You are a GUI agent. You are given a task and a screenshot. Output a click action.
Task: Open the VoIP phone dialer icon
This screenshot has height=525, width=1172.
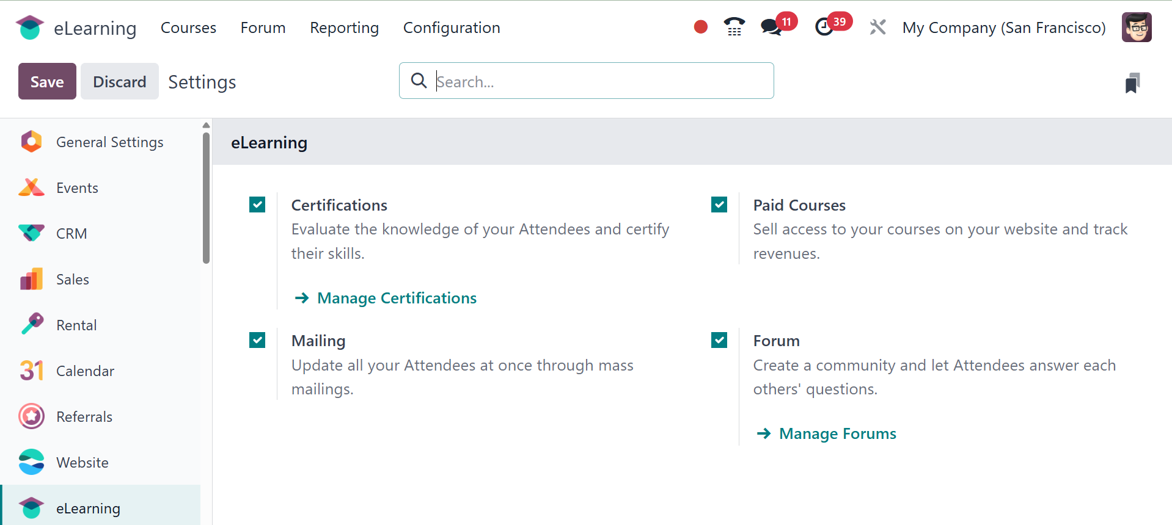click(734, 27)
